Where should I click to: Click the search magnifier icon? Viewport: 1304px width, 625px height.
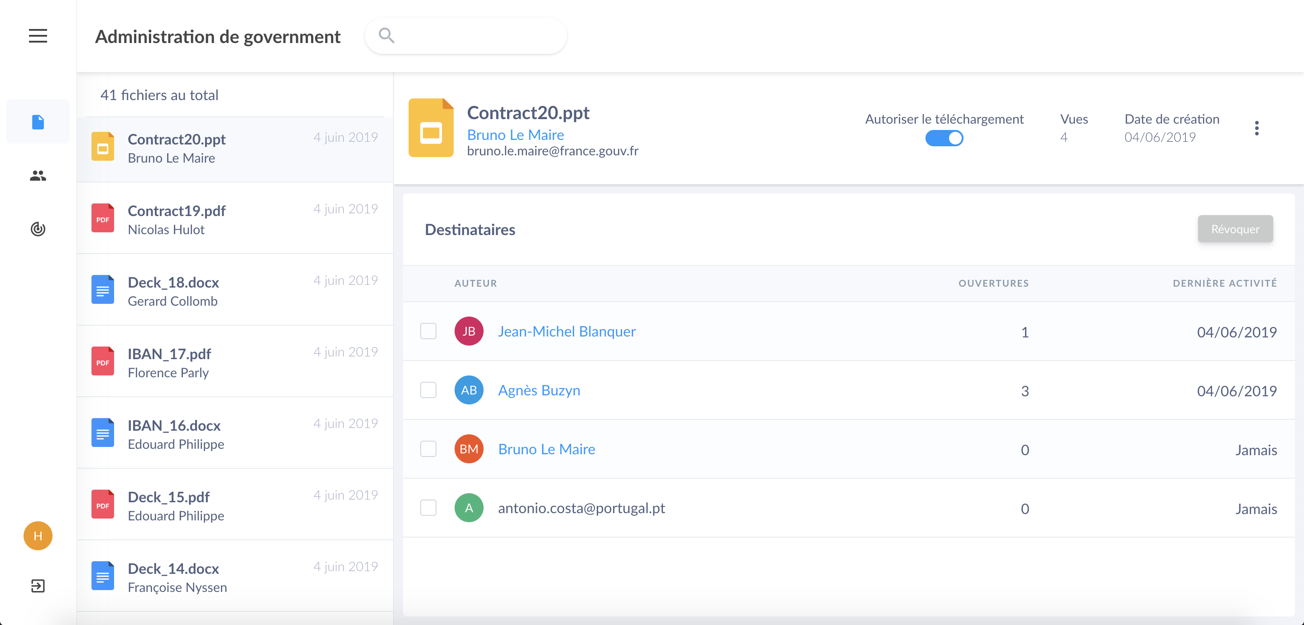386,35
